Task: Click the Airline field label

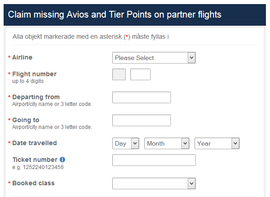Action: tap(22, 57)
